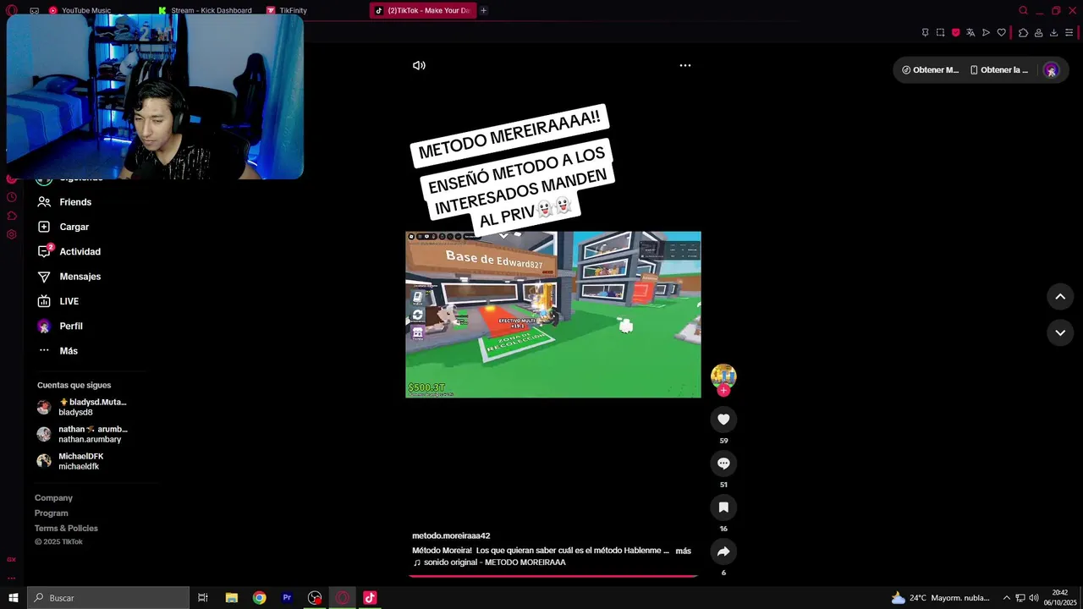Open OBS Studio from taskbar
The image size is (1083, 609).
tap(315, 598)
